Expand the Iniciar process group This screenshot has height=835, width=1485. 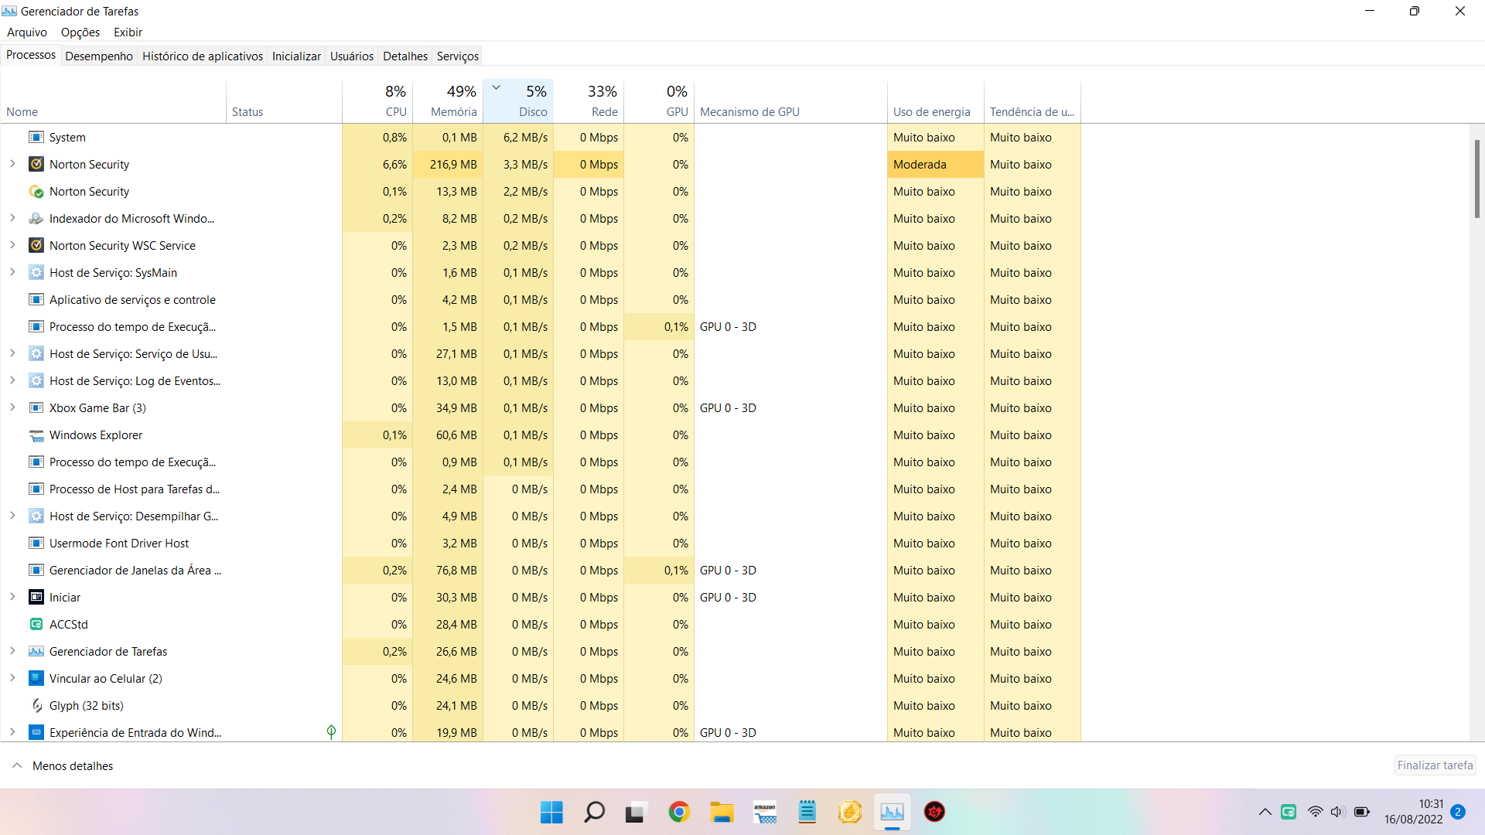[12, 597]
